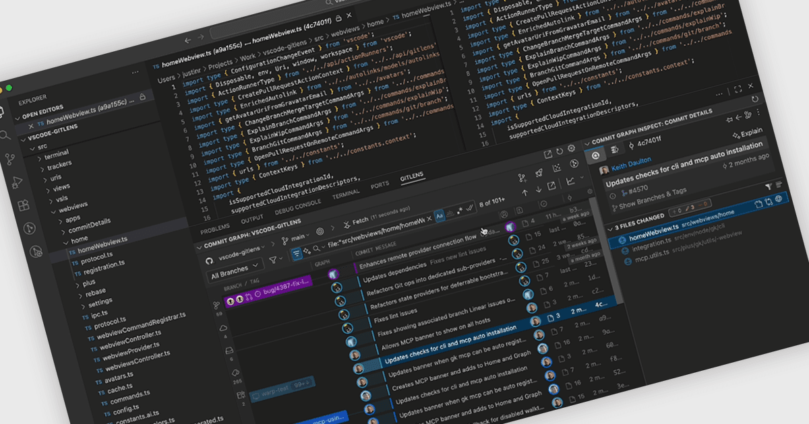Click the Explain AI button in Commit Details

click(x=749, y=133)
